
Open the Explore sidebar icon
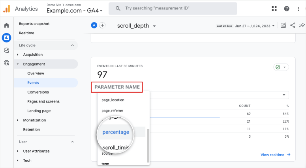pyautogui.click(x=7, y=50)
